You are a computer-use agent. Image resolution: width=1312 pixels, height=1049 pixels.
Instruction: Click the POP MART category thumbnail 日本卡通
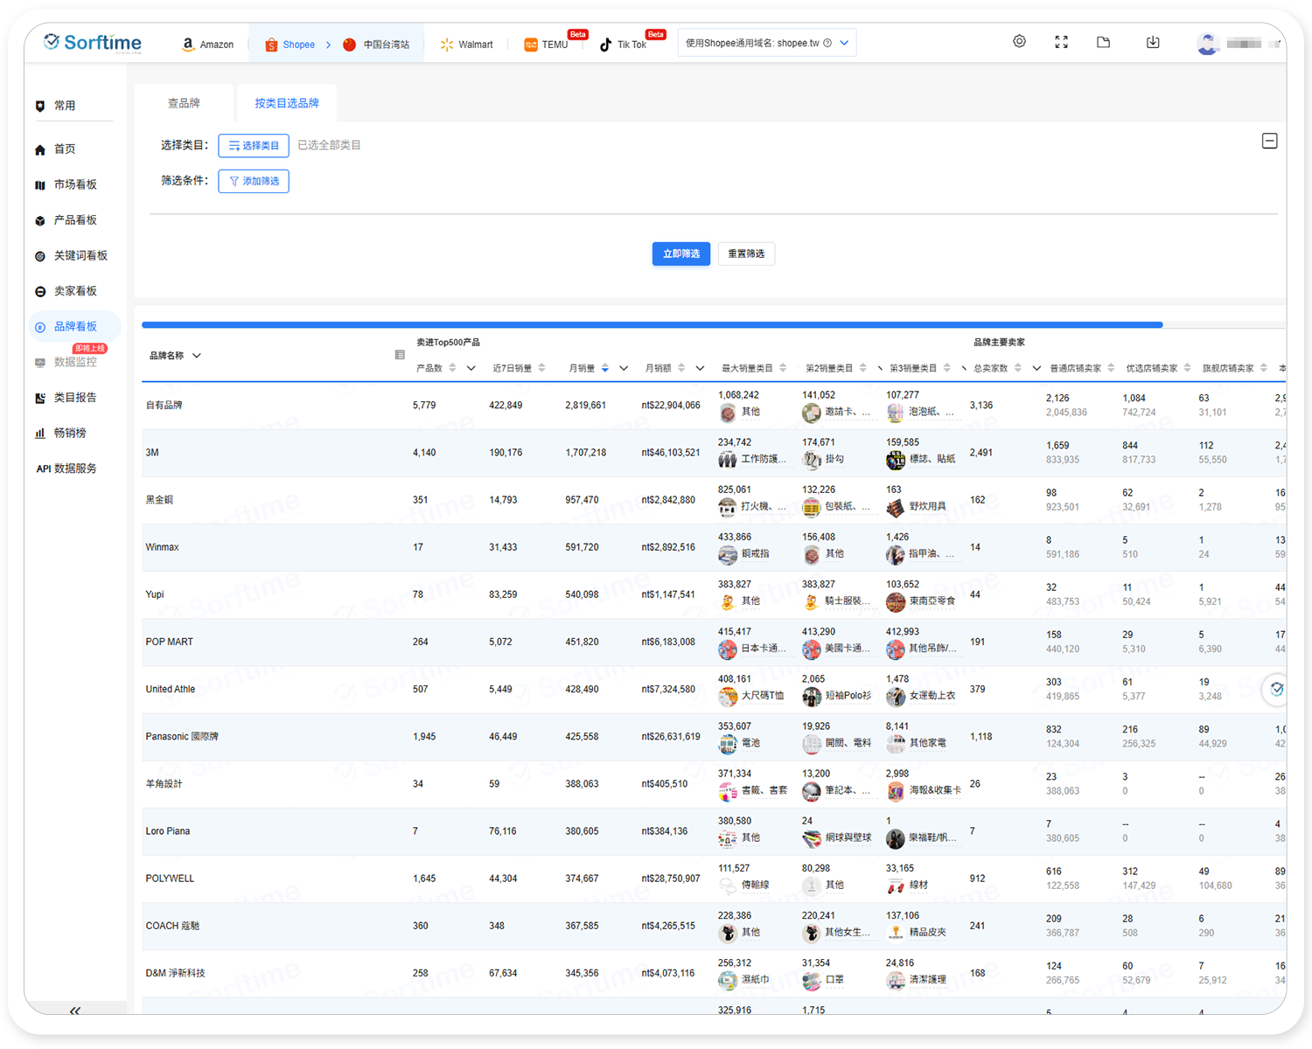727,650
